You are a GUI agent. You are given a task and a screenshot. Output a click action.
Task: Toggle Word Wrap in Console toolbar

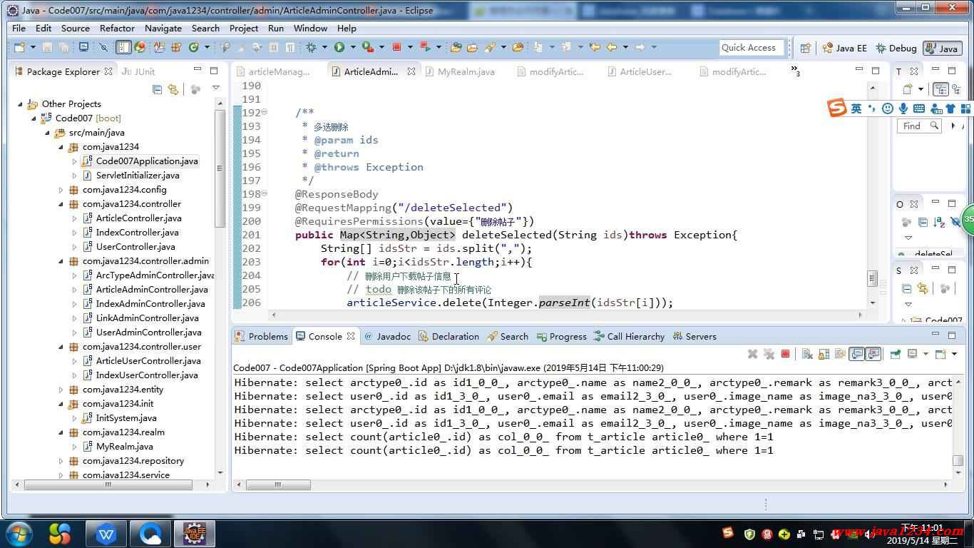pyautogui.click(x=840, y=354)
